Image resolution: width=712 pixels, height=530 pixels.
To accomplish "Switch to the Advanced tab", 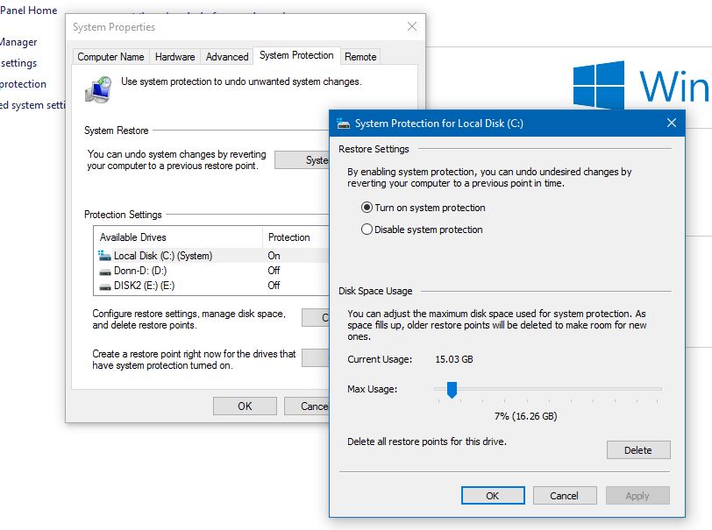I will [x=226, y=56].
